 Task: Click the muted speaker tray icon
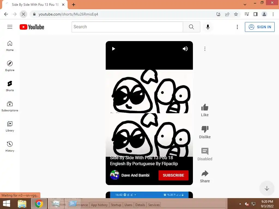(247, 204)
